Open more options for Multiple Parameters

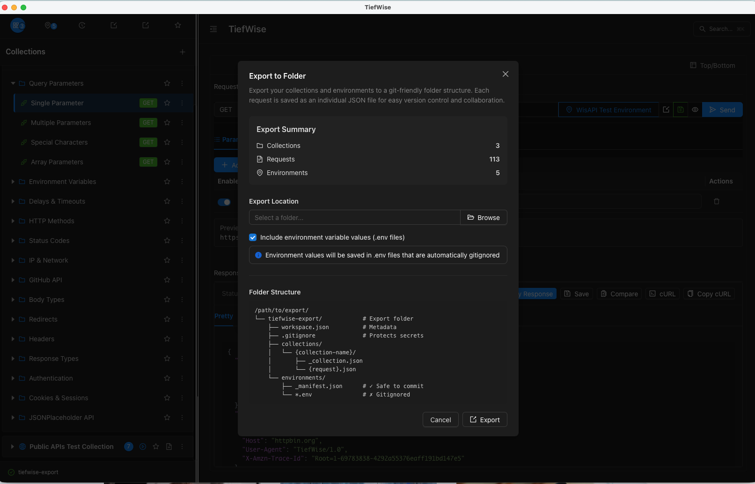pos(182,123)
